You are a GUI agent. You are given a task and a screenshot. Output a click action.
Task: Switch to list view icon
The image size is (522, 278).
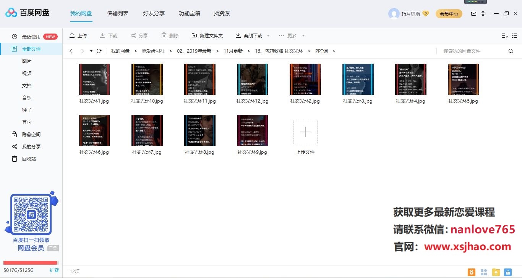[x=516, y=35]
